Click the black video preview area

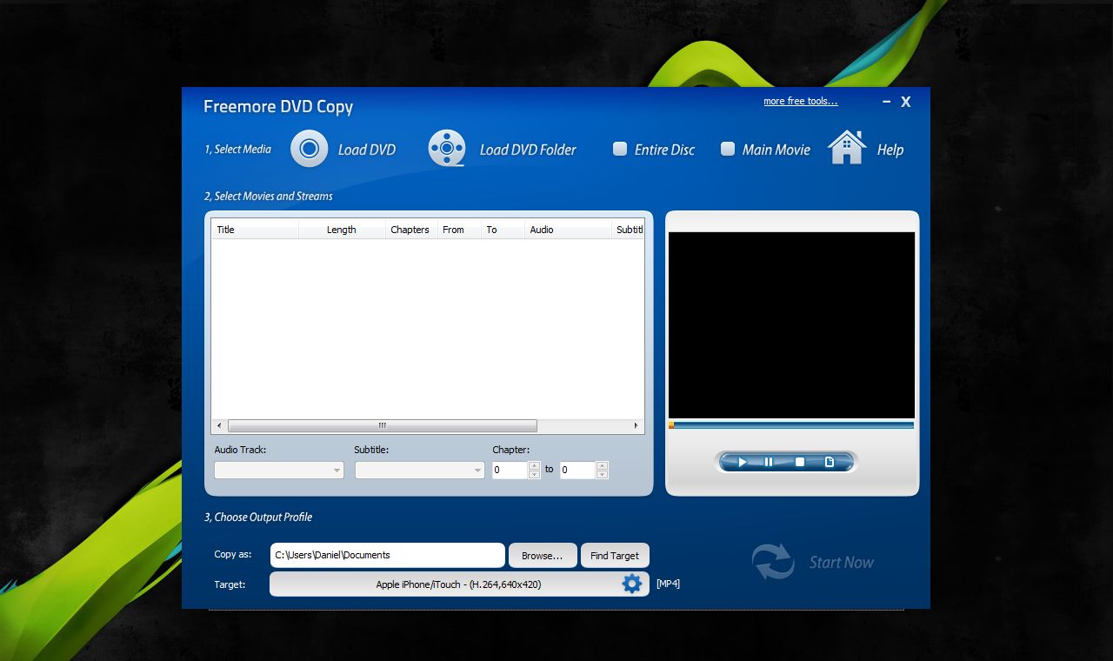pos(791,325)
